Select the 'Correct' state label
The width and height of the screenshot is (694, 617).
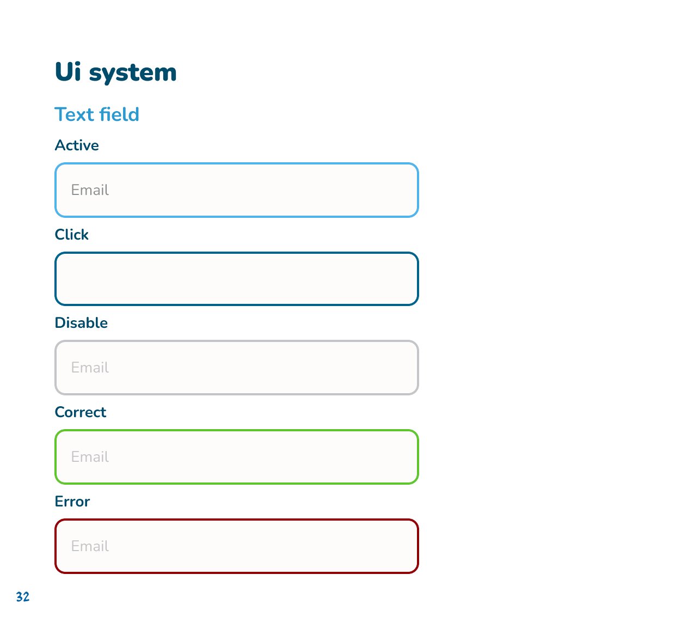pyautogui.click(x=81, y=412)
